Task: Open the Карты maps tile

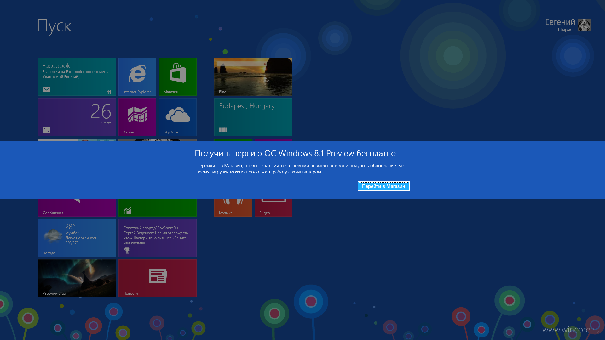Action: coord(137,117)
